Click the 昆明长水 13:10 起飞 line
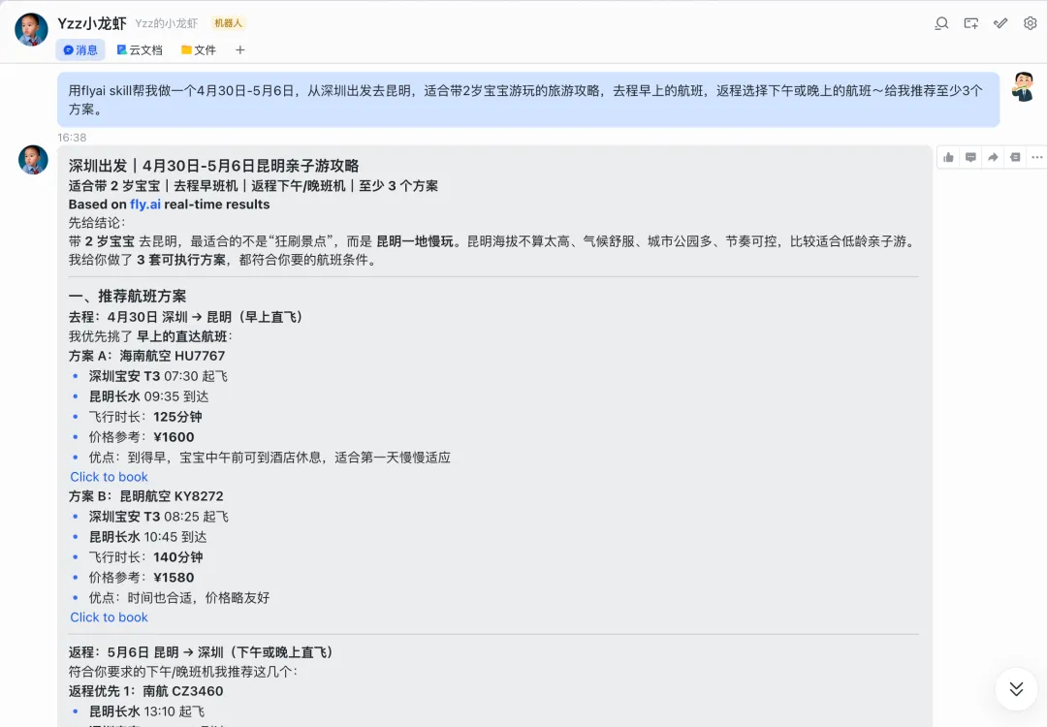This screenshot has width=1047, height=727. (x=147, y=711)
